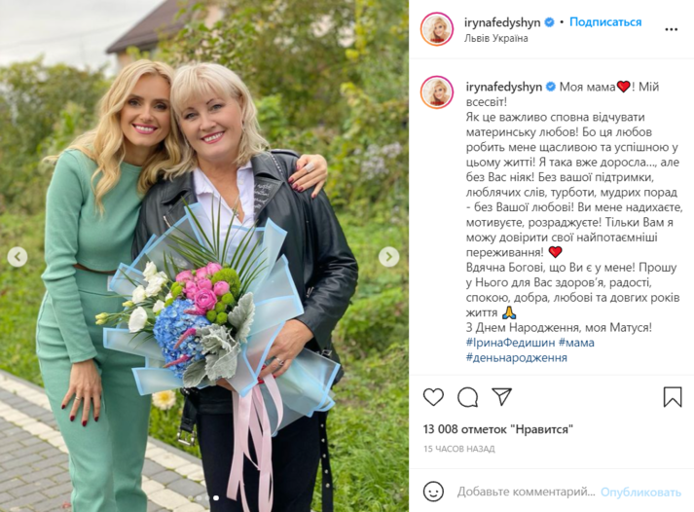Save post with bookmark icon
Viewport: 694px width, 512px height.
(x=673, y=397)
